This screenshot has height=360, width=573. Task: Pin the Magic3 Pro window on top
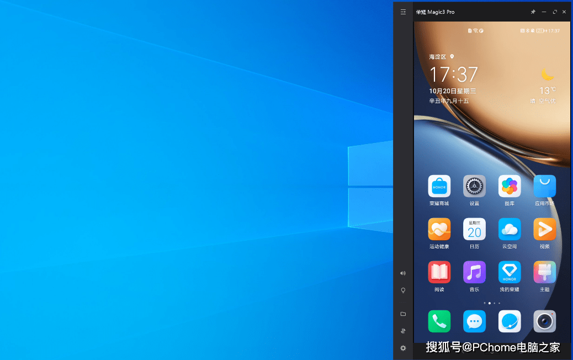[533, 12]
